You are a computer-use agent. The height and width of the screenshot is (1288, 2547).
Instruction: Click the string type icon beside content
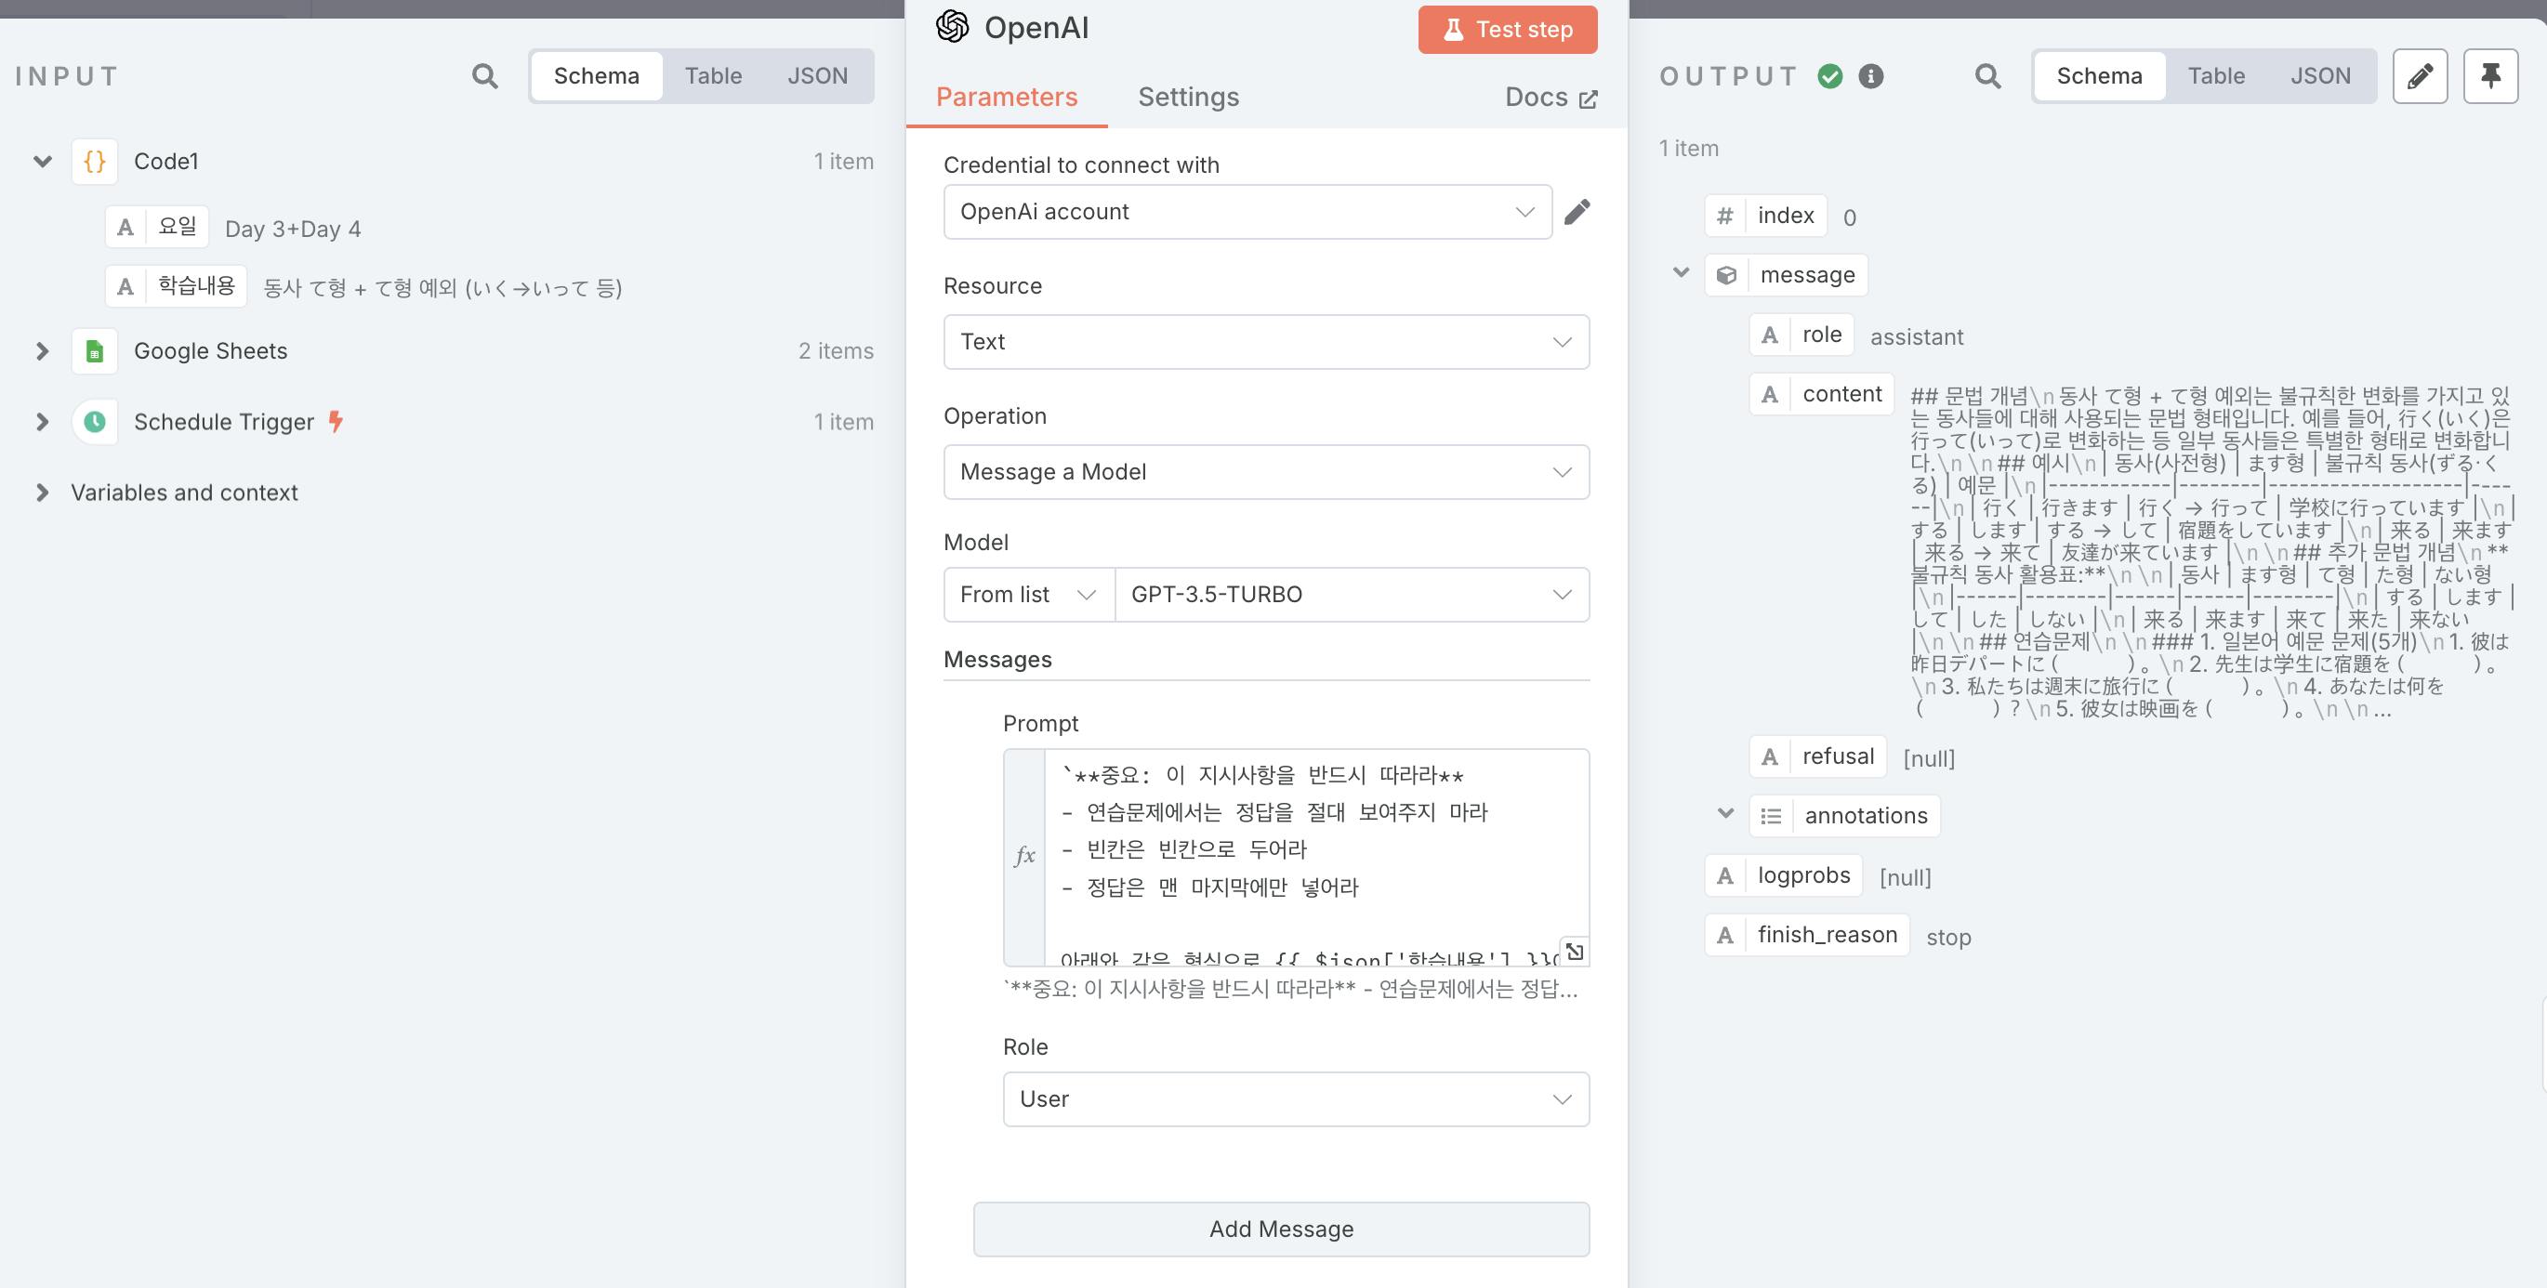coord(1770,394)
